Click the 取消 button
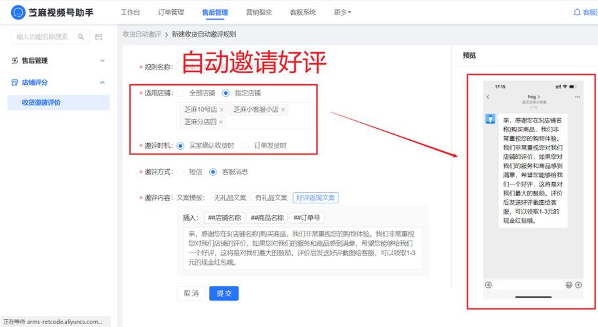598x327 pixels. pos(191,294)
